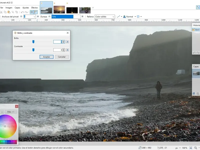This screenshot has height=150, width=200.
Task: Click the zoom out magnifier icon
Action: (195, 148)
